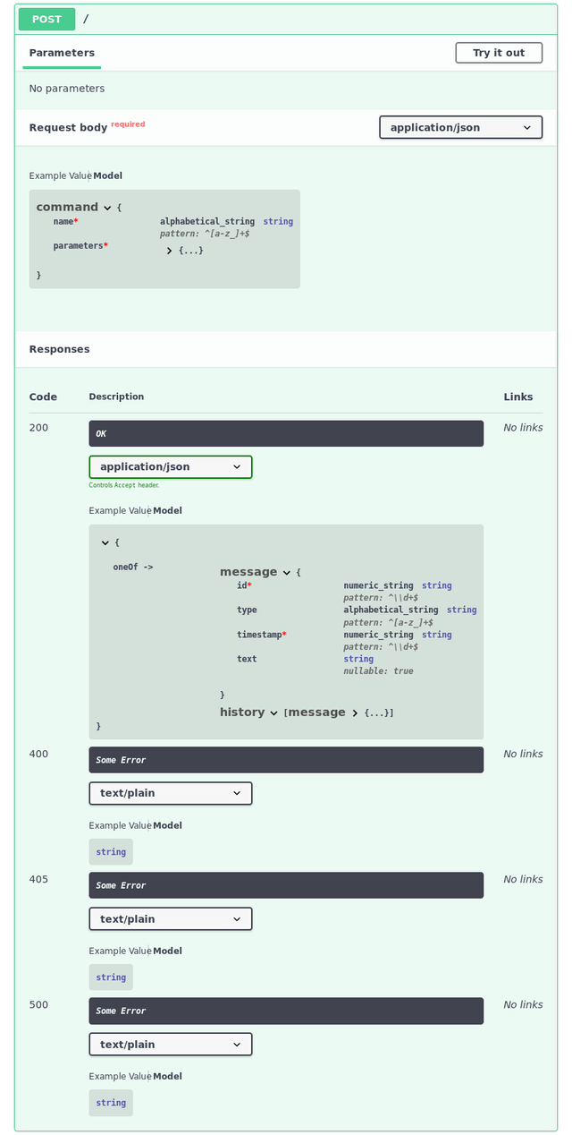This screenshot has width=572, height=1135.
Task: Collapse the history array chevron
Action: [274, 713]
